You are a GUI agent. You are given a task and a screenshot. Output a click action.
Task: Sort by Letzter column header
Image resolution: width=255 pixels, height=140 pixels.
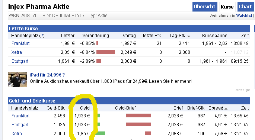point(68,36)
